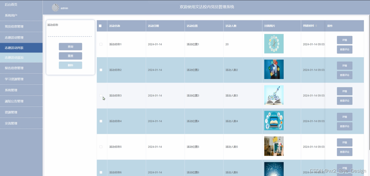
Task: Click the admin username label
Action: click(x=64, y=8)
